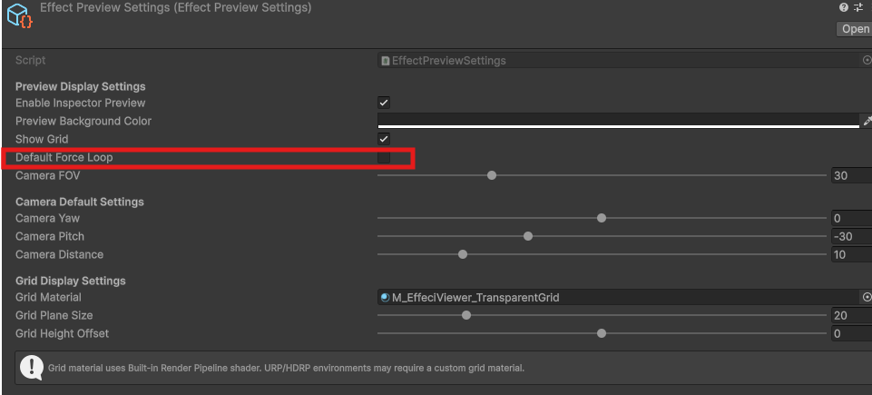The width and height of the screenshot is (872, 395).
Task: Click the Grid Material sphere icon
Action: pos(386,297)
